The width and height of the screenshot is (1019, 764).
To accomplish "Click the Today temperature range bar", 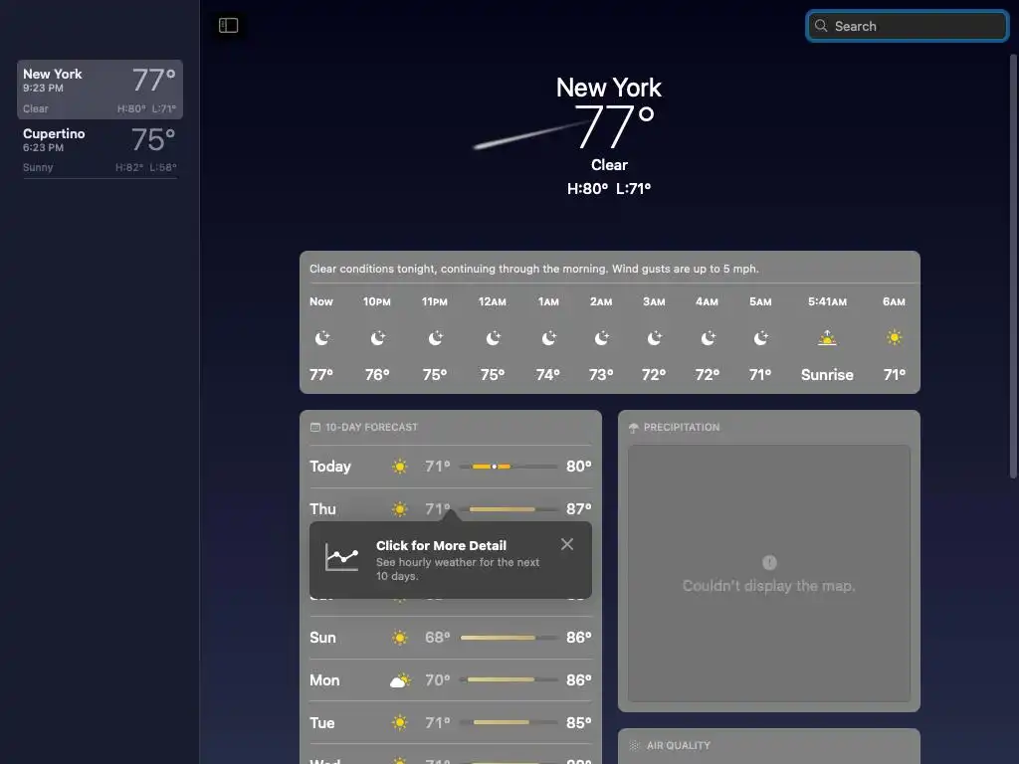I will tap(509, 467).
